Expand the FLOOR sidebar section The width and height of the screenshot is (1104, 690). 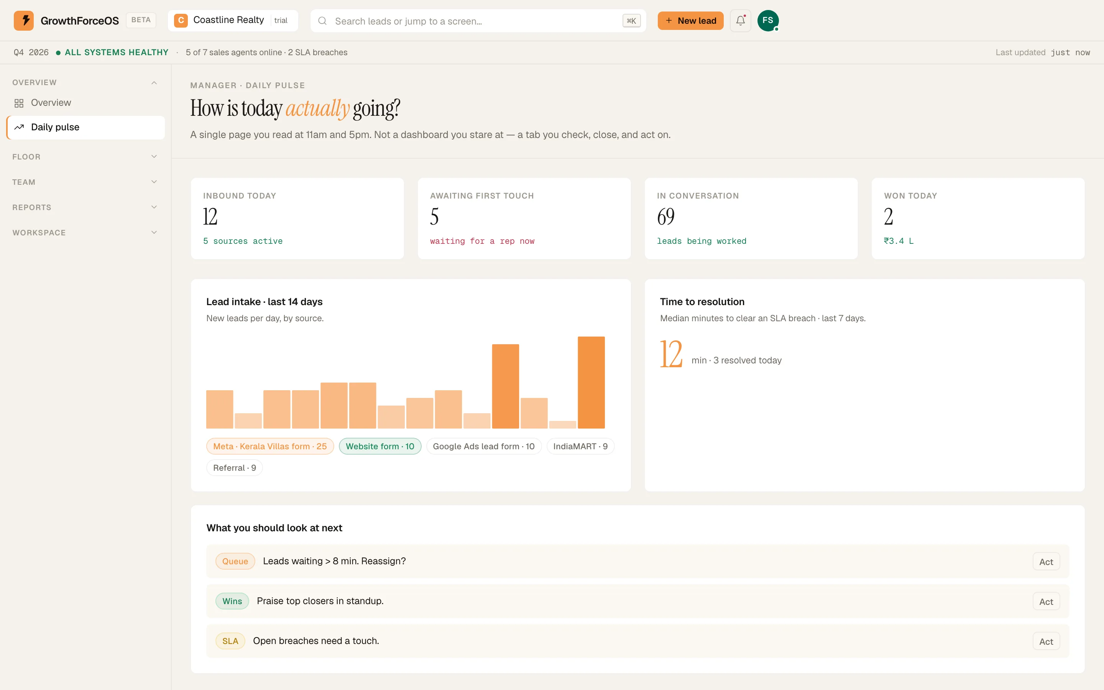(85, 157)
